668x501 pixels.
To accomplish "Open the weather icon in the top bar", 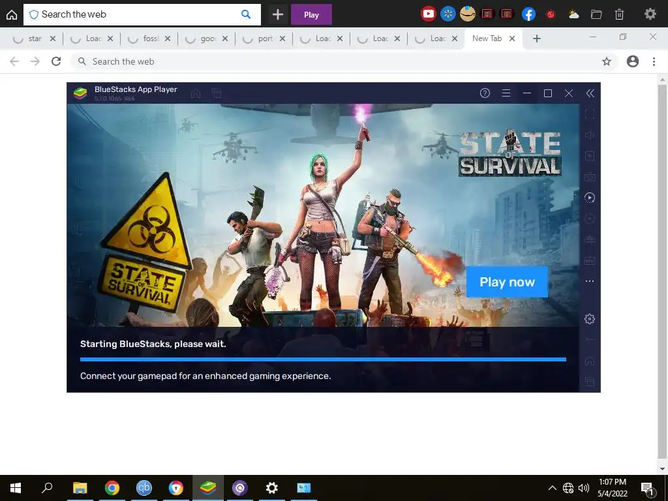I will point(573,14).
